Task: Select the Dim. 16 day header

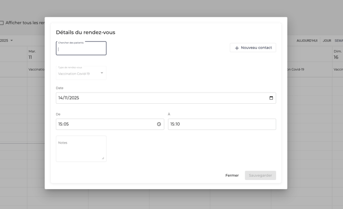Action: [x=337, y=54]
